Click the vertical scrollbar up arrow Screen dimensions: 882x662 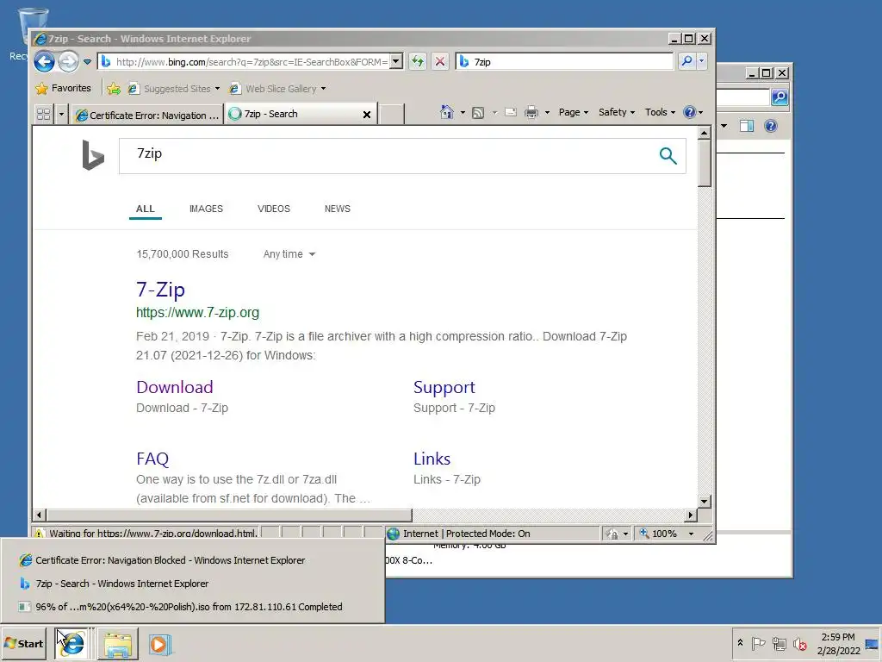704,133
